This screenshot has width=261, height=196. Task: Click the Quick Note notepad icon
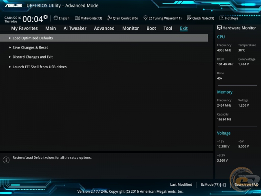[x=189, y=18]
